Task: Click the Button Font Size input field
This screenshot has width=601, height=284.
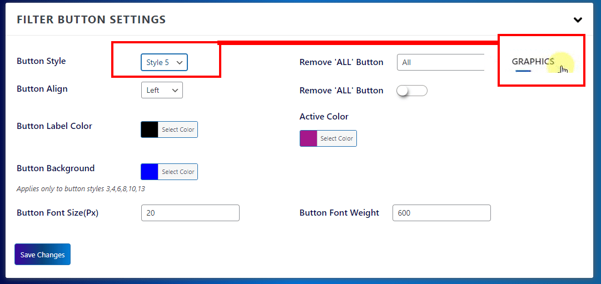Action: point(190,213)
